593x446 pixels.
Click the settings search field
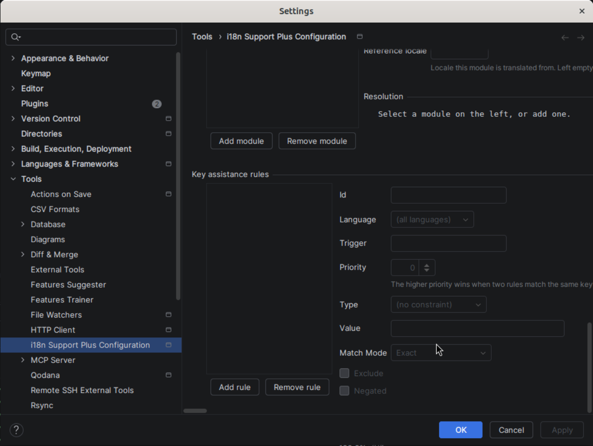point(91,37)
